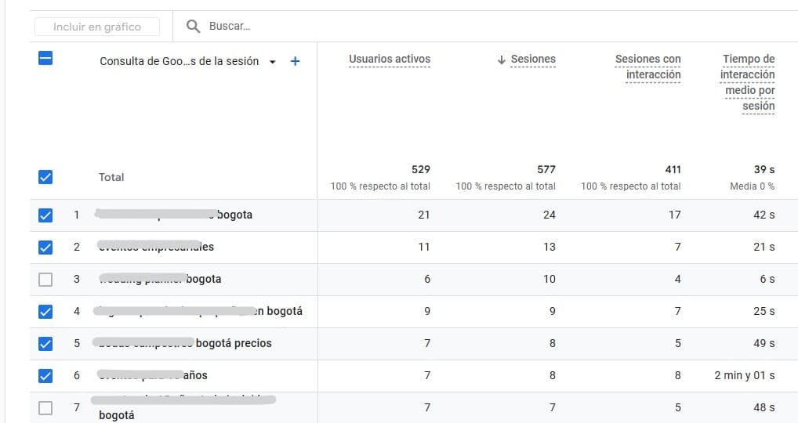Sort by Sesiones con interacción column
The image size is (798, 423).
[x=647, y=67]
